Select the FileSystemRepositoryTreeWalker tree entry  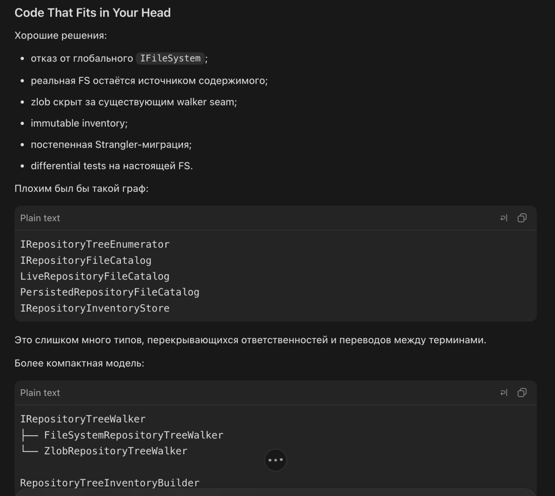pos(134,435)
